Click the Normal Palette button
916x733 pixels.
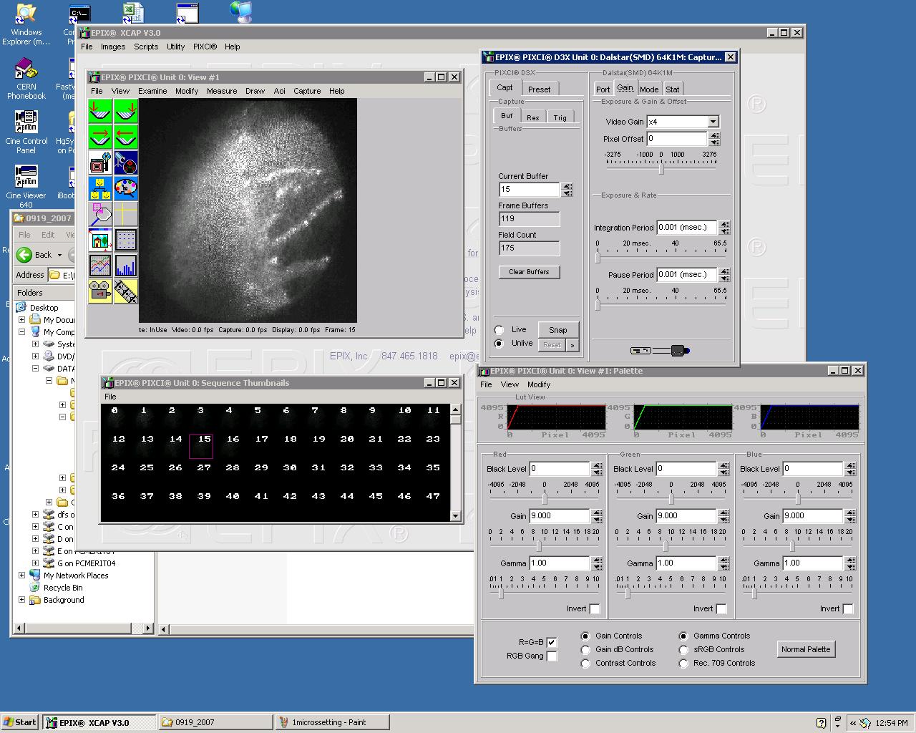(806, 649)
